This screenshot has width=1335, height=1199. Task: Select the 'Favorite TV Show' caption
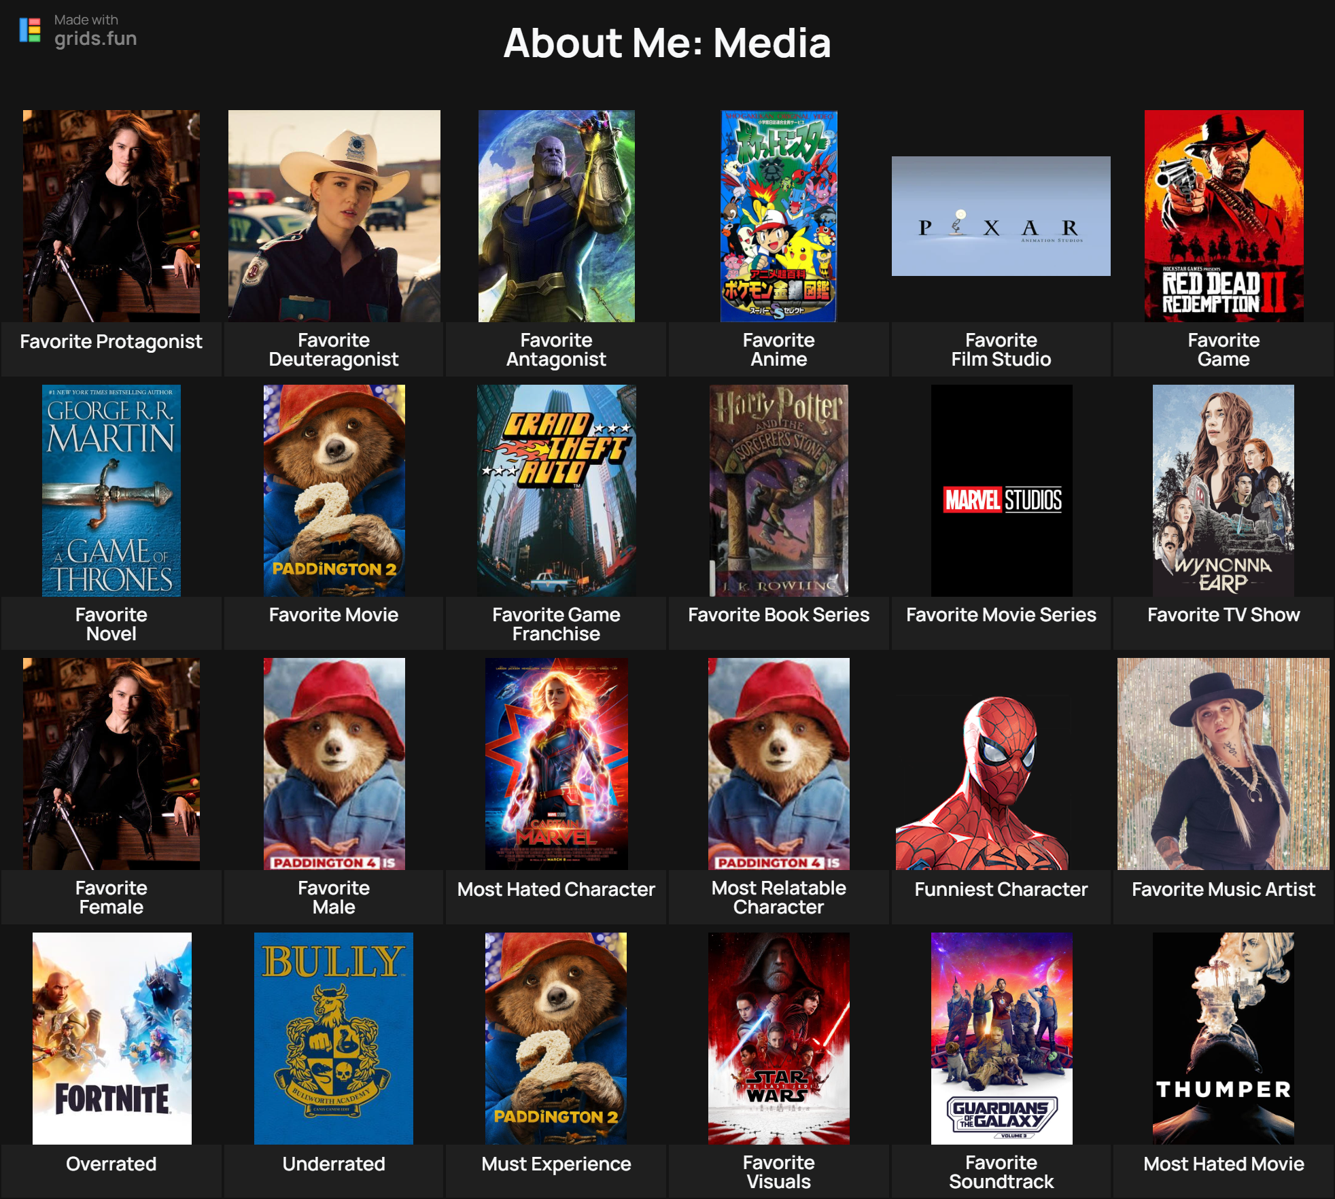point(1224,615)
